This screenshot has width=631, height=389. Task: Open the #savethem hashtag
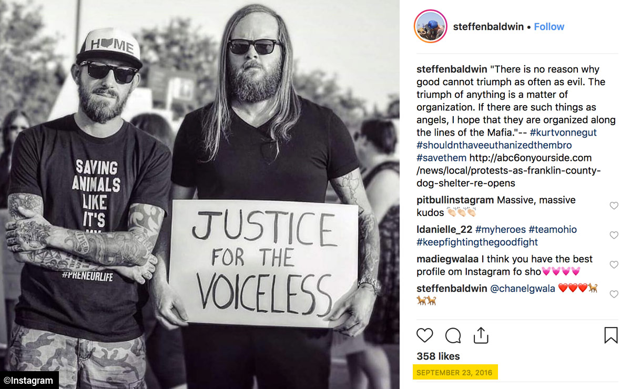[442, 158]
